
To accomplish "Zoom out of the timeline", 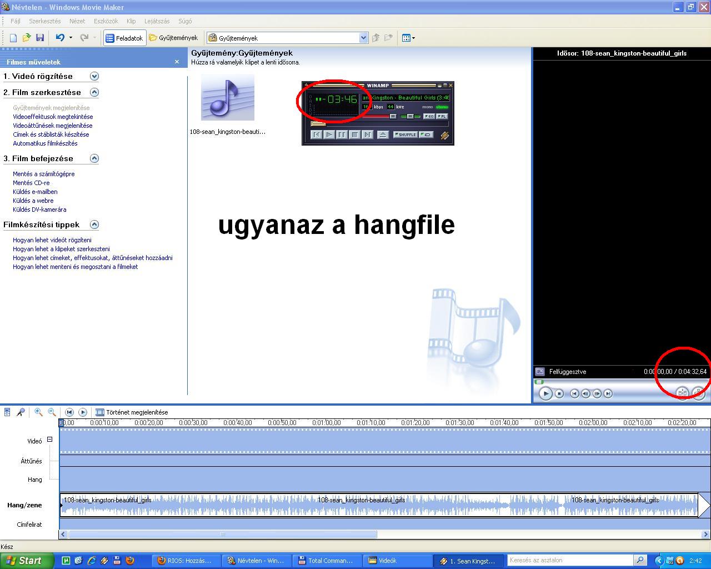I will 52,412.
